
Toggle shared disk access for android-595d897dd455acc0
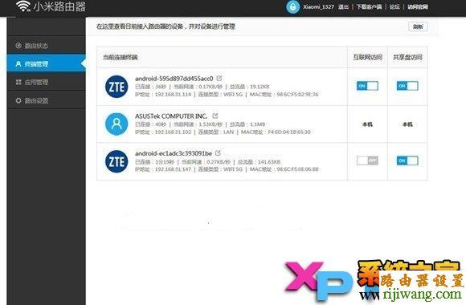[x=407, y=86]
